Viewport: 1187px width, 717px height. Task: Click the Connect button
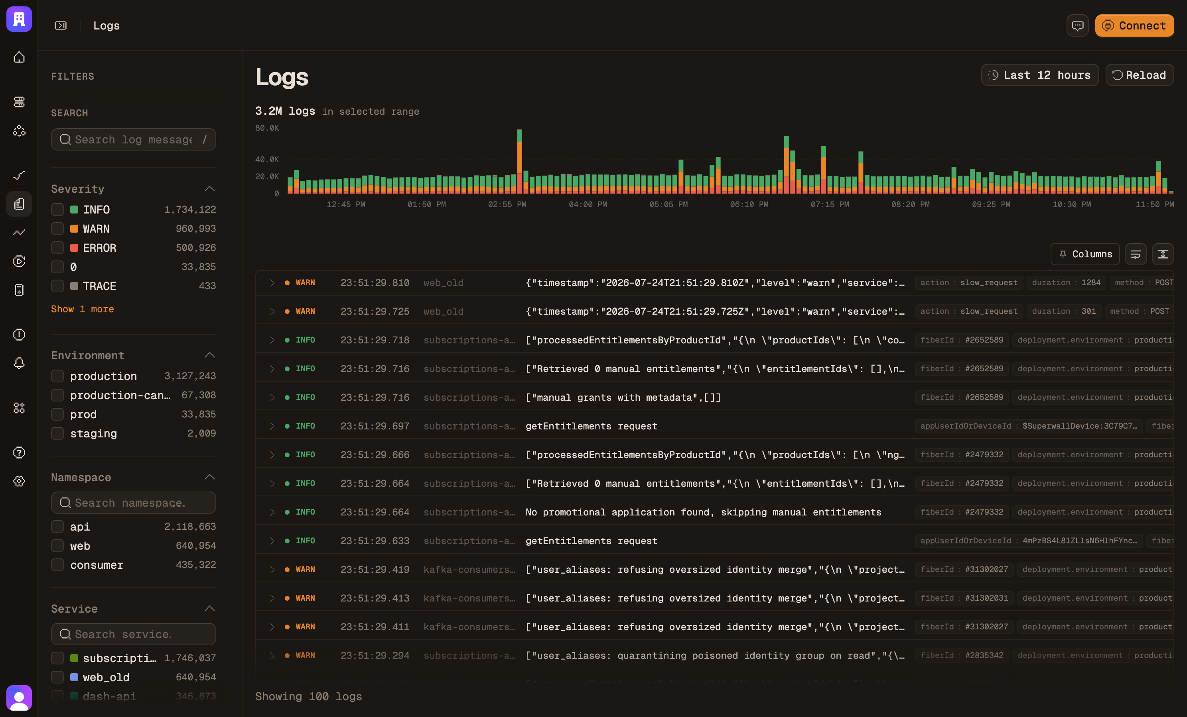point(1134,25)
